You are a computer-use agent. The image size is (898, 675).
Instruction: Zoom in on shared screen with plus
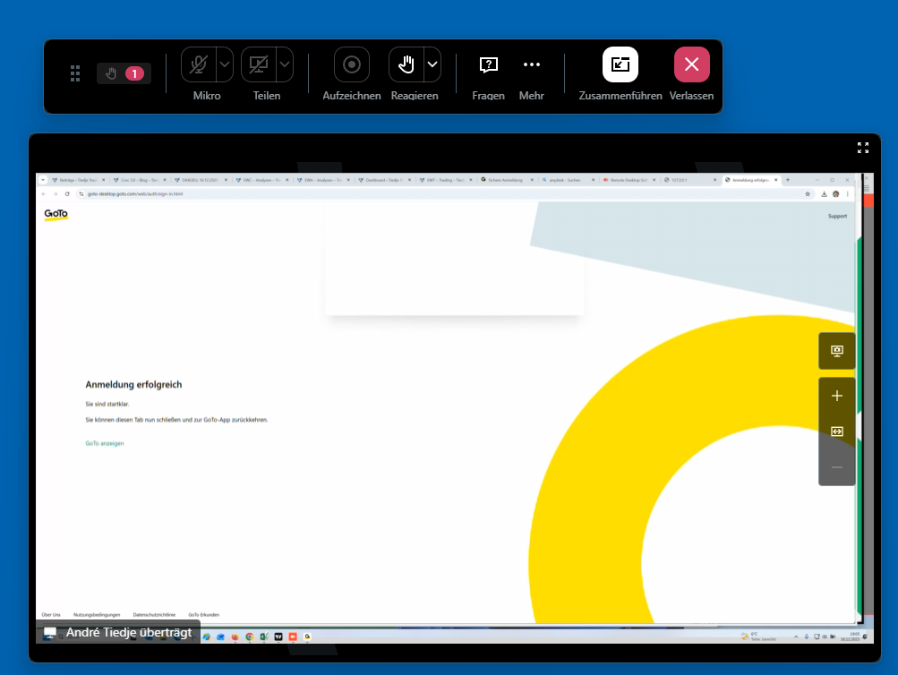837,396
